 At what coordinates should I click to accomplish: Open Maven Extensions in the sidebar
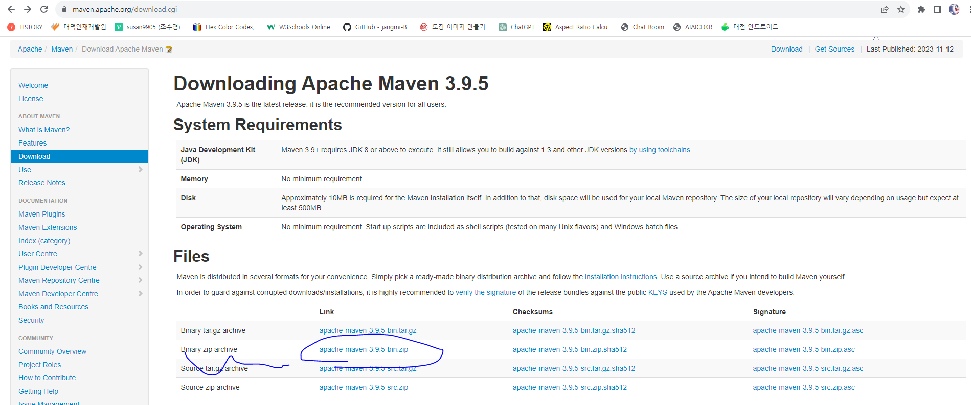click(48, 227)
